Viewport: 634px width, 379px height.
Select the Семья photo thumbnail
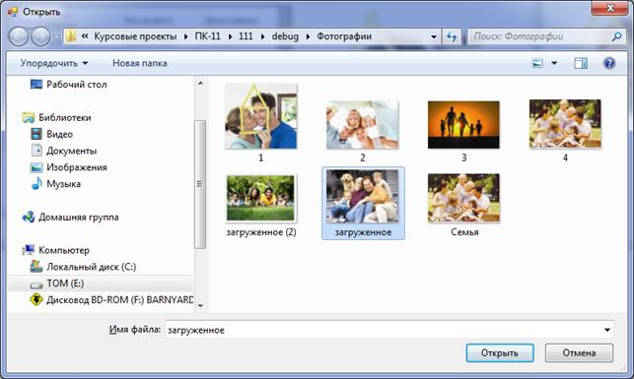[463, 198]
